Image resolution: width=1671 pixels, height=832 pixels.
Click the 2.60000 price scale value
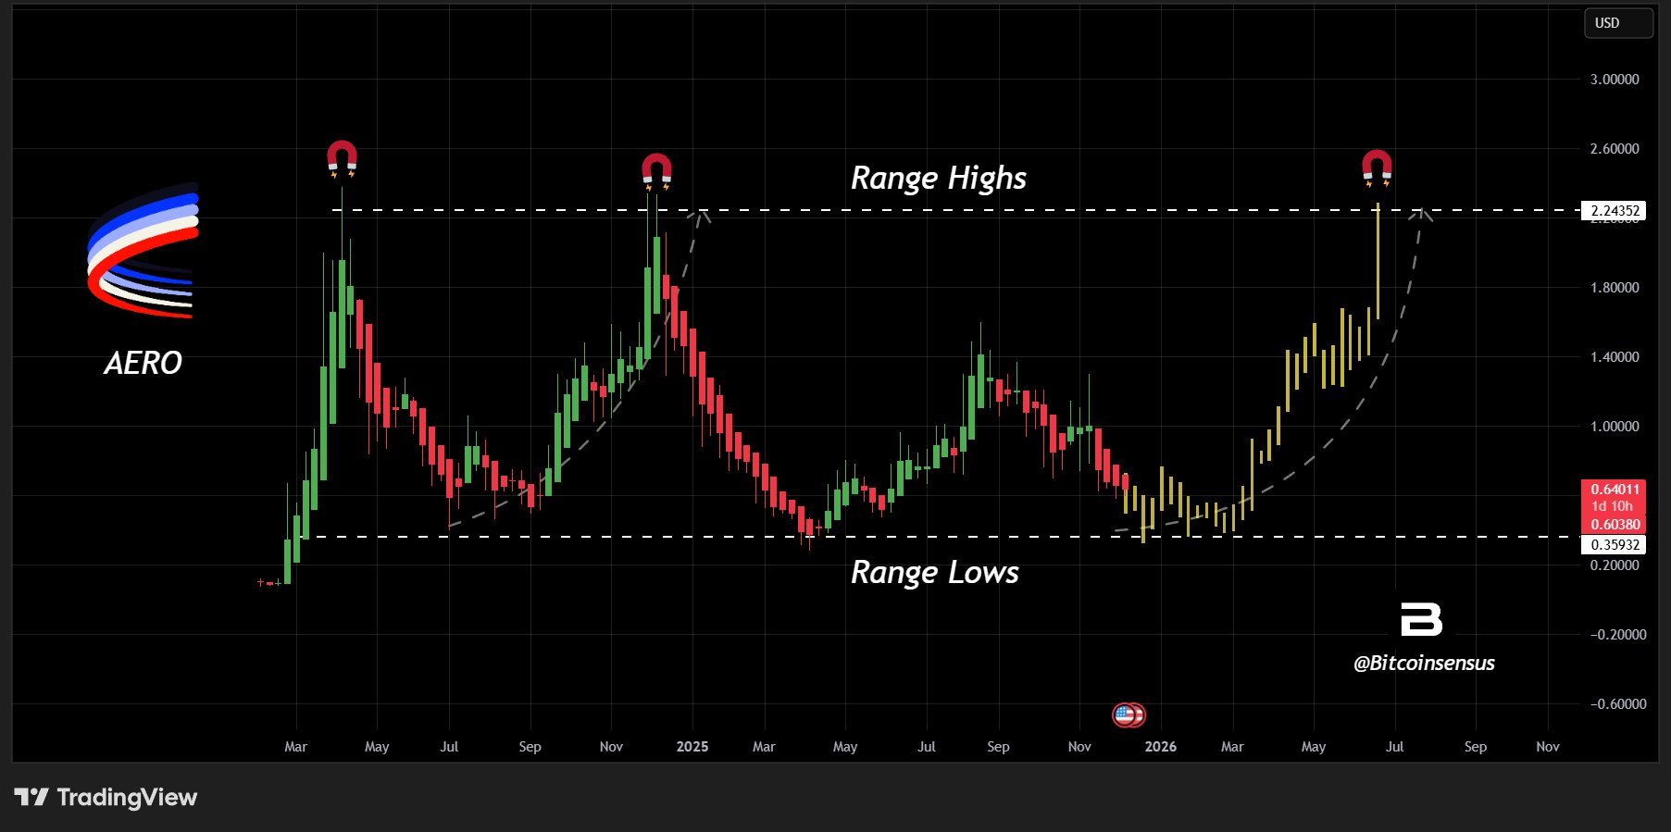tap(1615, 149)
